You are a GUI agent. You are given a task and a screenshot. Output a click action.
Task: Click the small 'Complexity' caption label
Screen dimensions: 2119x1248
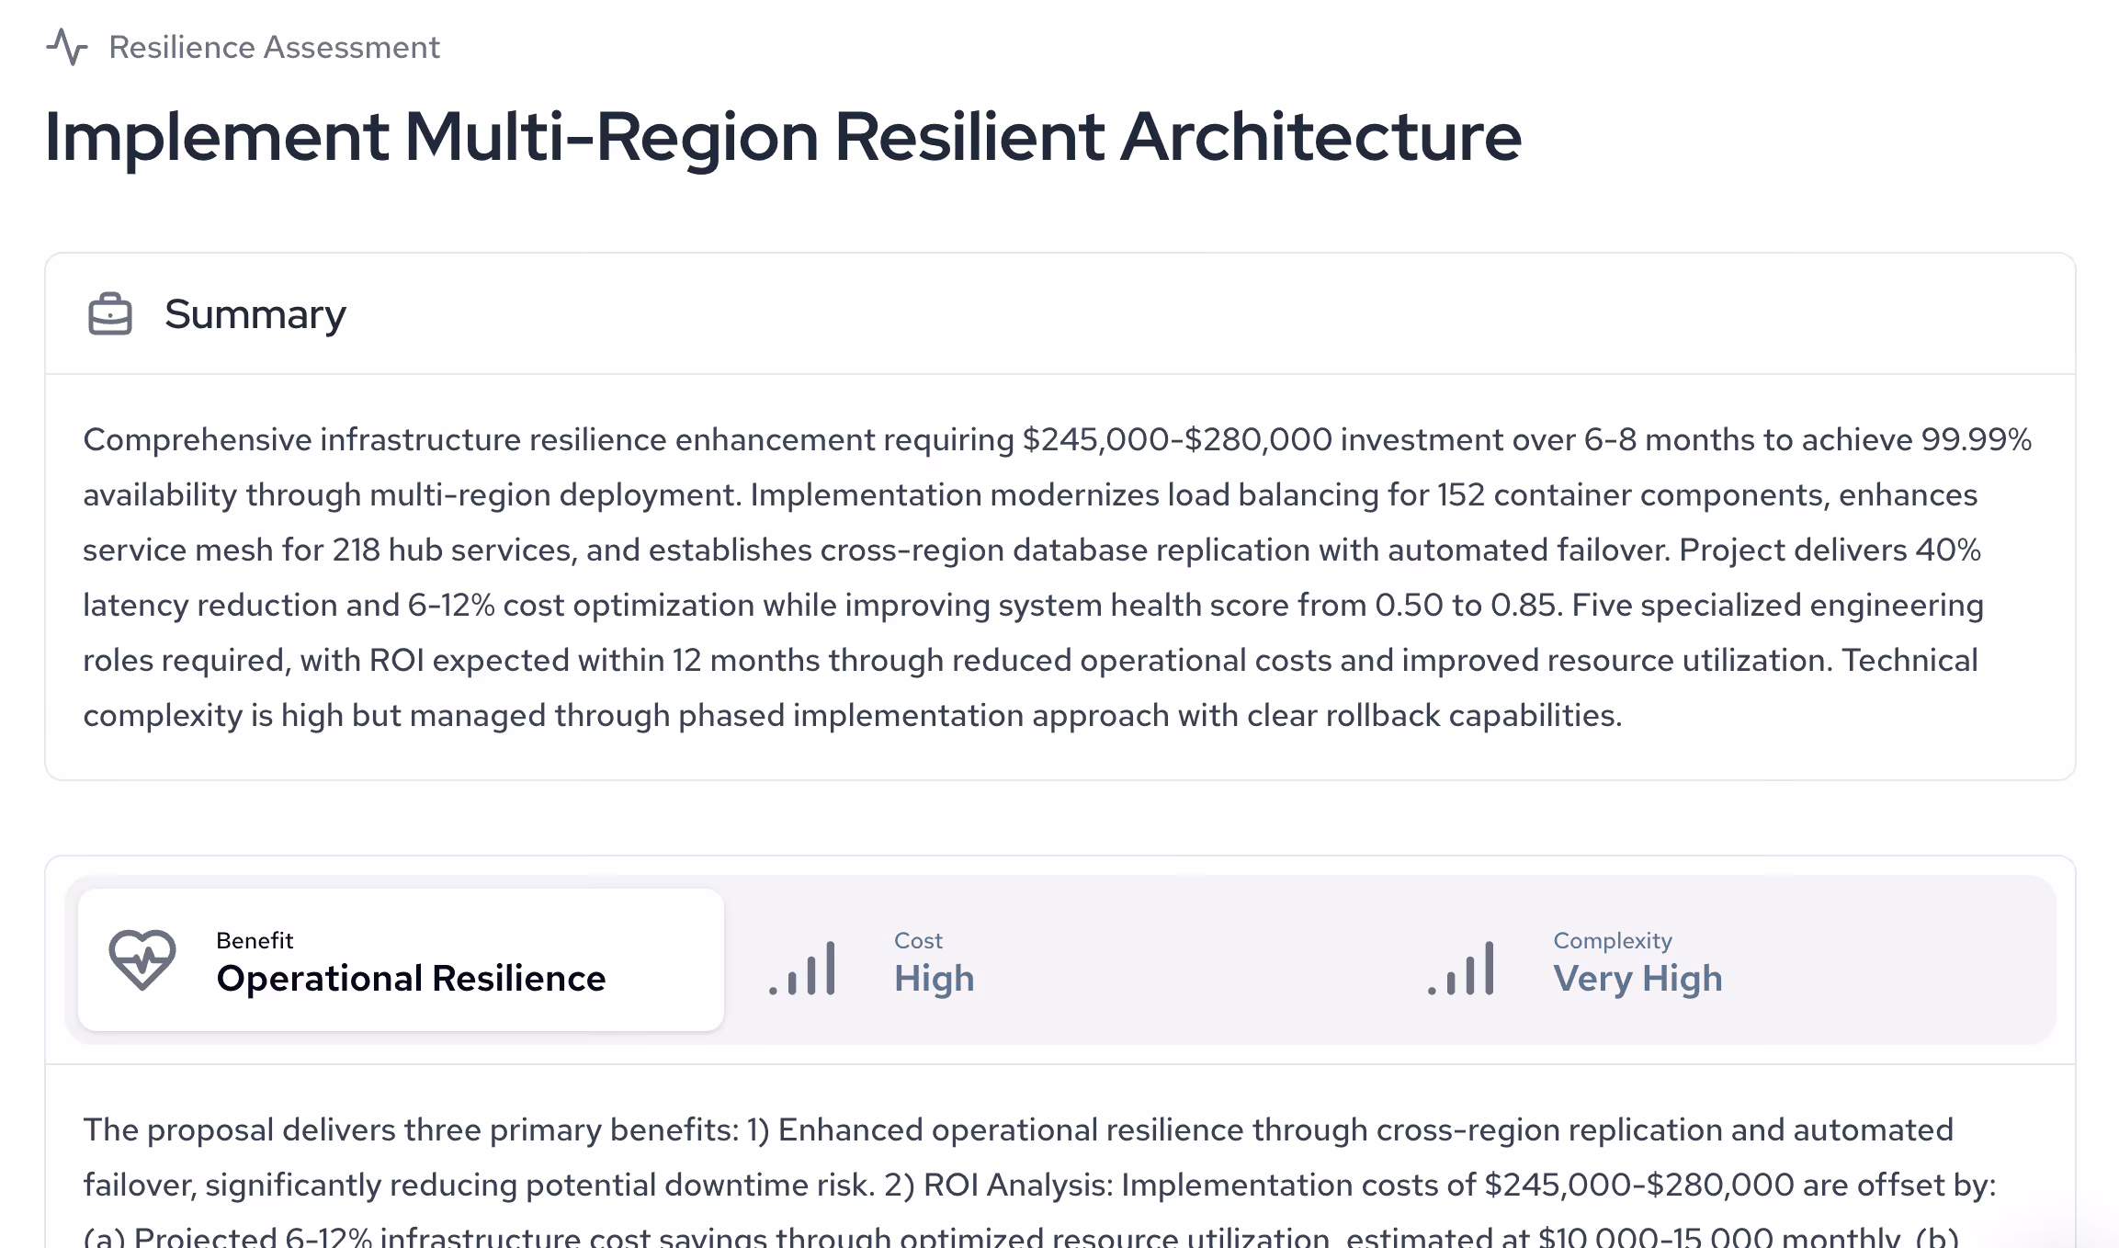pos(1612,940)
